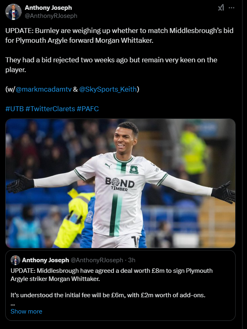Click the #TwitterClarets hashtag
247x329 pixels.
(50, 109)
